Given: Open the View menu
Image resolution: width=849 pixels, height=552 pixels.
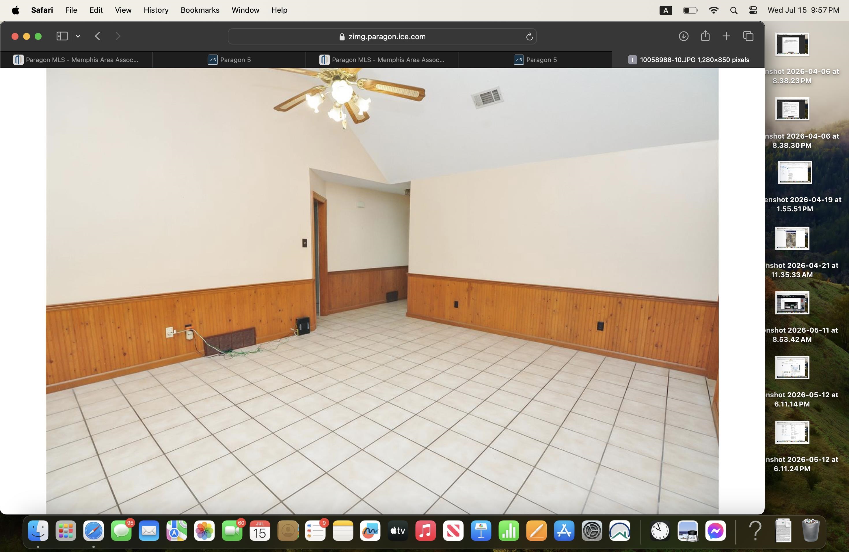Looking at the screenshot, I should coord(123,10).
